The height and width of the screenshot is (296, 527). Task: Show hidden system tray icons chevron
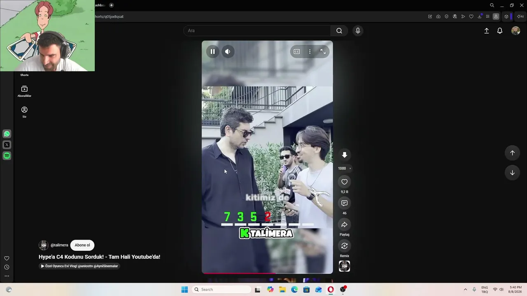click(x=465, y=289)
